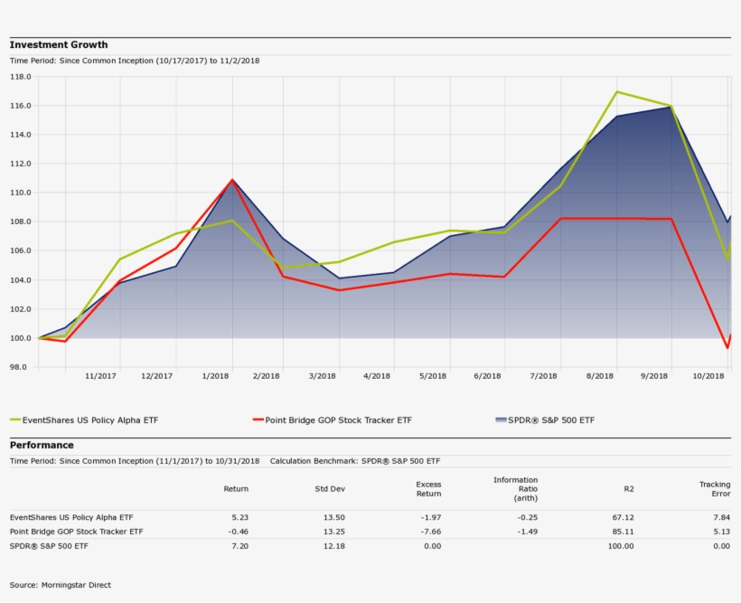Click the Std Dev value 12.18
The width and height of the screenshot is (741, 603).
tap(334, 546)
